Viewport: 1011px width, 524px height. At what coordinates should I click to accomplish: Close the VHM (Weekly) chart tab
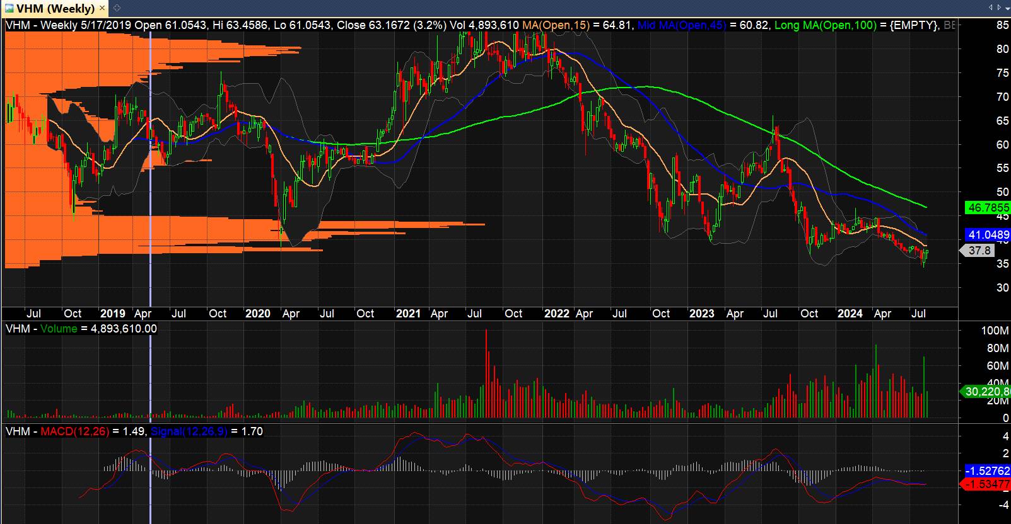click(103, 8)
